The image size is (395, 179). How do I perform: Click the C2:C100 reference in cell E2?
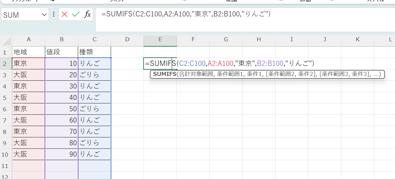[x=192, y=64]
